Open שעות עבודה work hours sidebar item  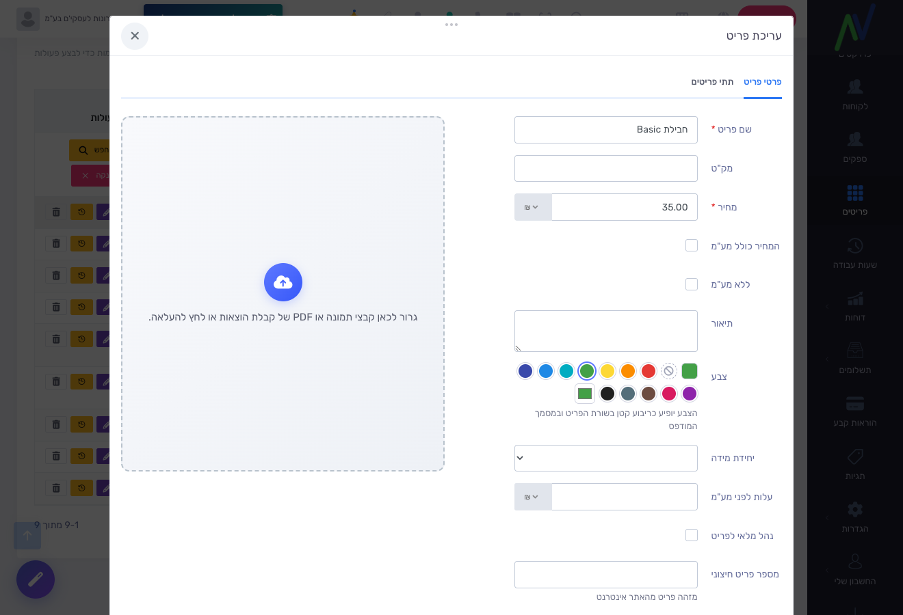tap(855, 254)
